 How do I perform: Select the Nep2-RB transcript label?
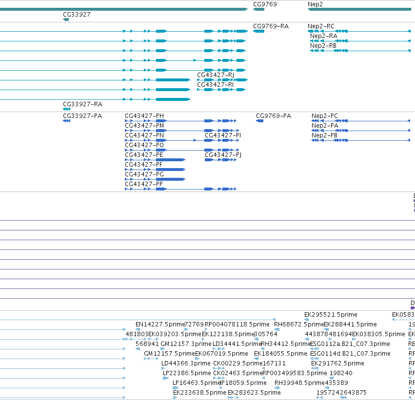[x=323, y=46]
